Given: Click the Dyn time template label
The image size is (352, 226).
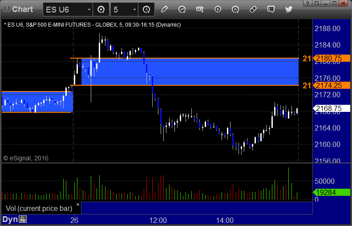Looking at the screenshot, I should pos(10,219).
